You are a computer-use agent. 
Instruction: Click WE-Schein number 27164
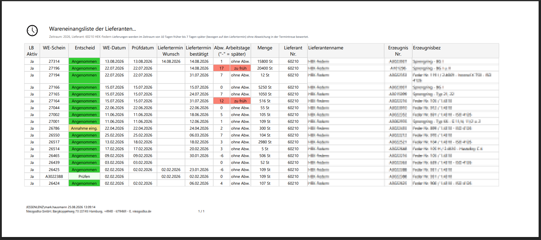coord(54,101)
